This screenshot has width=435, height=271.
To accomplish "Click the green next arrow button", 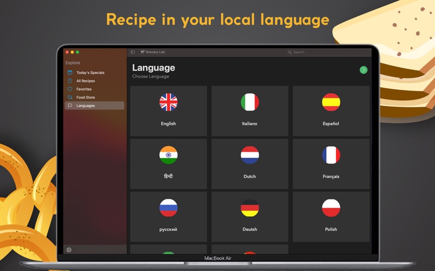I will click(363, 70).
